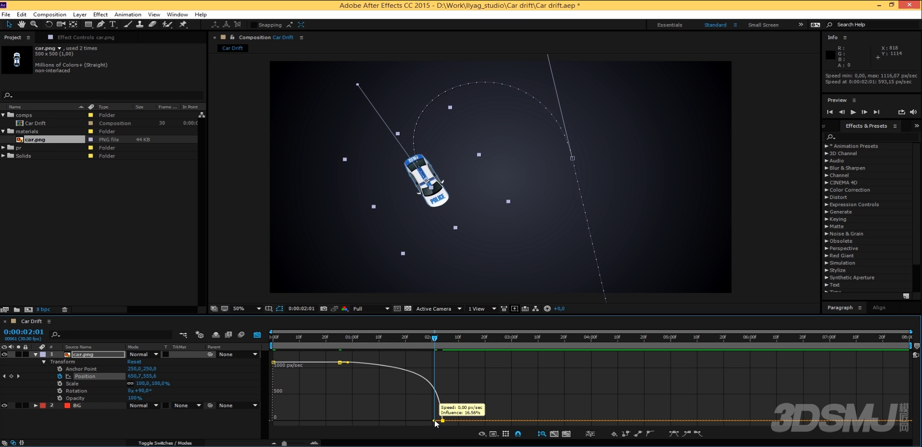This screenshot has width=922, height=447.
Task: Select the Rotation tool
Action: [x=49, y=24]
